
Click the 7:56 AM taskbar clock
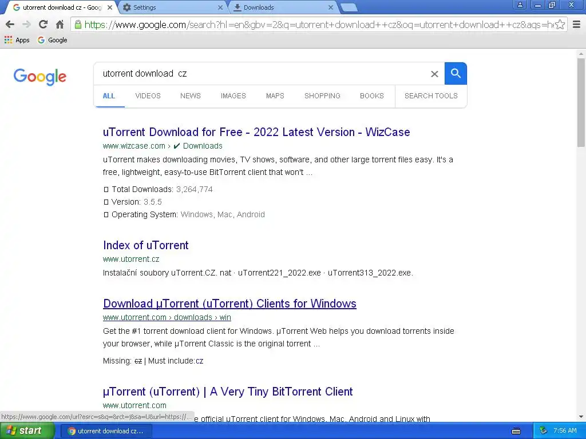565,431
